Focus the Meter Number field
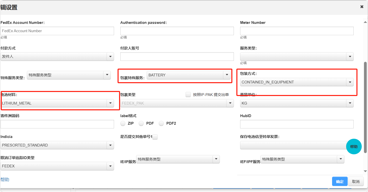This screenshot has width=368, height=192. tap(297, 31)
